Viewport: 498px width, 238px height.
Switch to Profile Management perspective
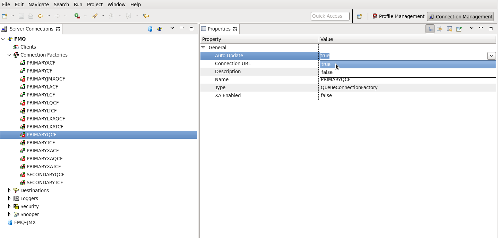398,16
